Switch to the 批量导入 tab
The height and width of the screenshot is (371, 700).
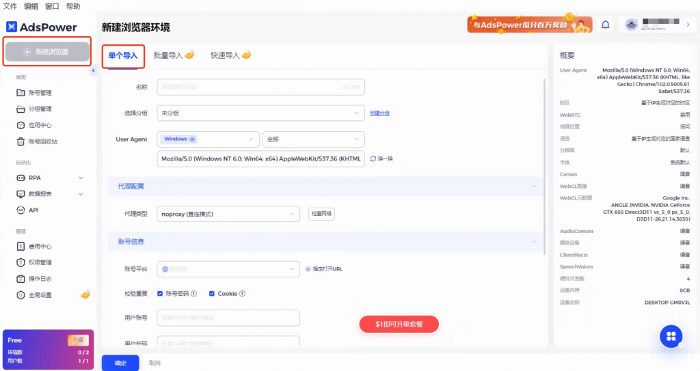(x=174, y=55)
